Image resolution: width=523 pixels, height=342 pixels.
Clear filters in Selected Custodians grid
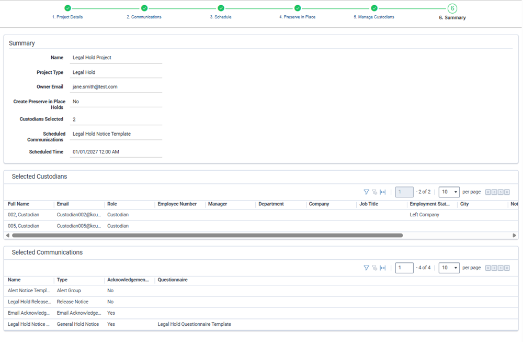(374, 192)
